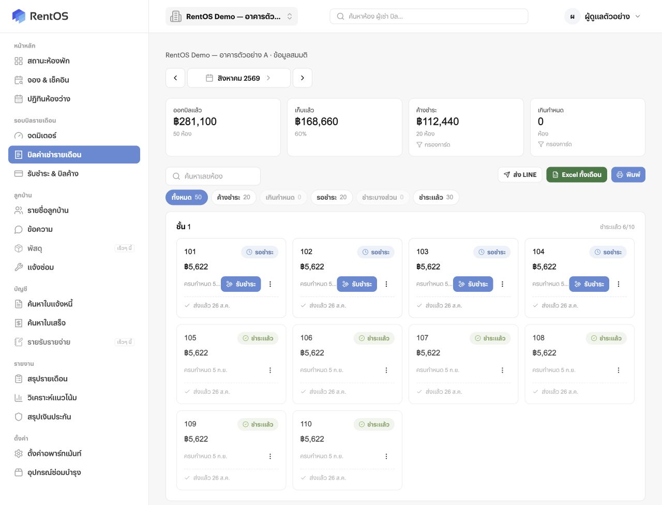This screenshot has width=662, height=505.
Task: Select the รอชำระ 20 filter tab
Action: click(332, 197)
